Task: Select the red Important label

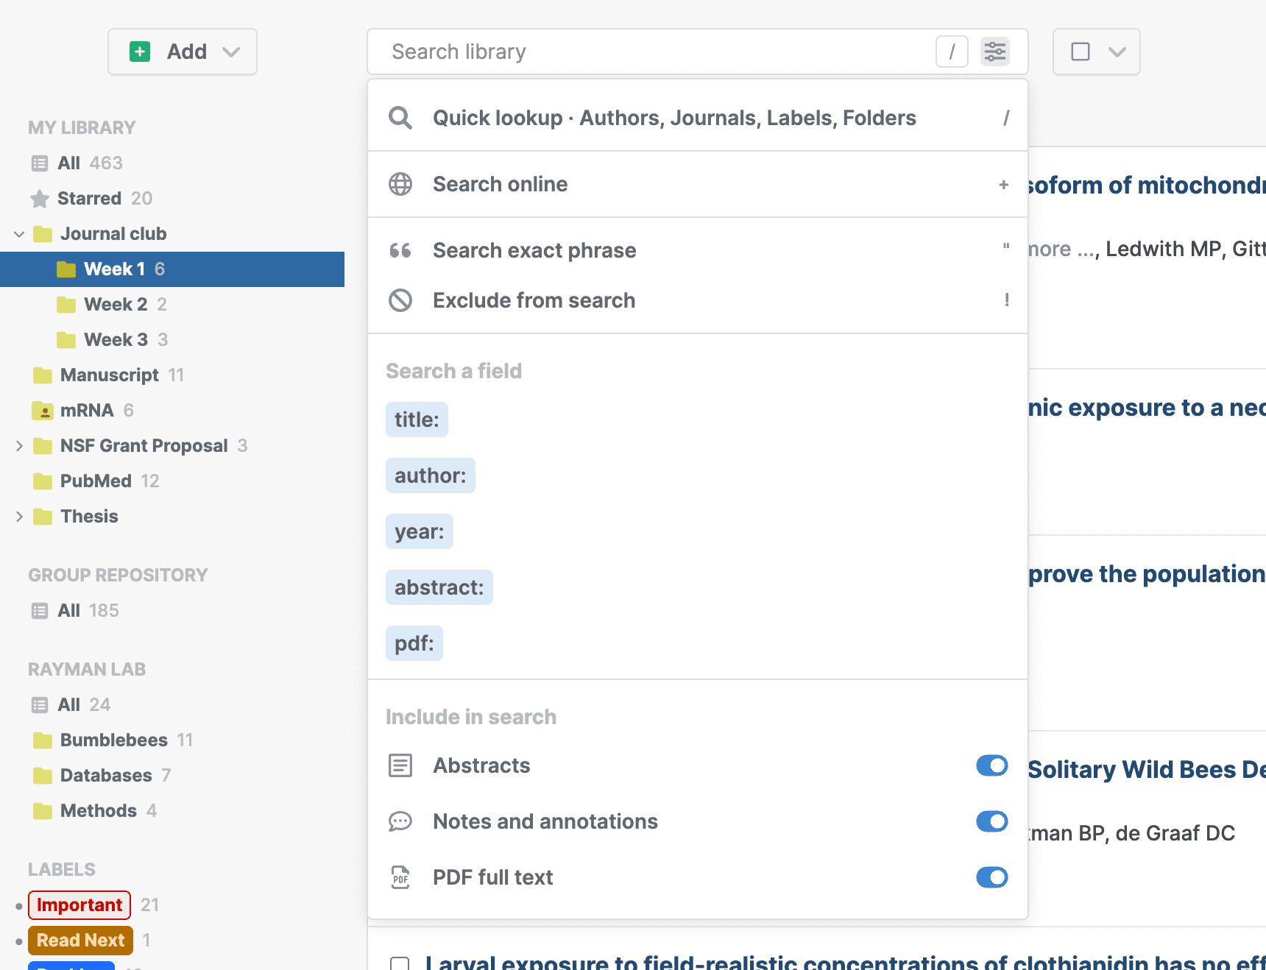Action: pos(79,905)
